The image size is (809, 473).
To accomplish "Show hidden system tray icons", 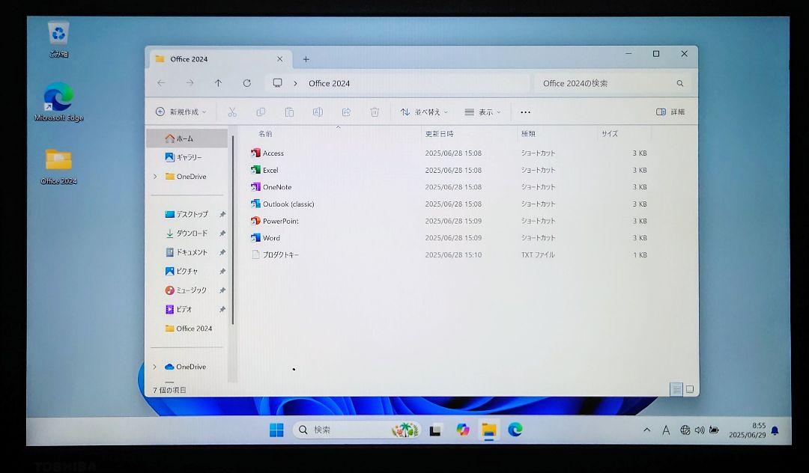I will [647, 430].
